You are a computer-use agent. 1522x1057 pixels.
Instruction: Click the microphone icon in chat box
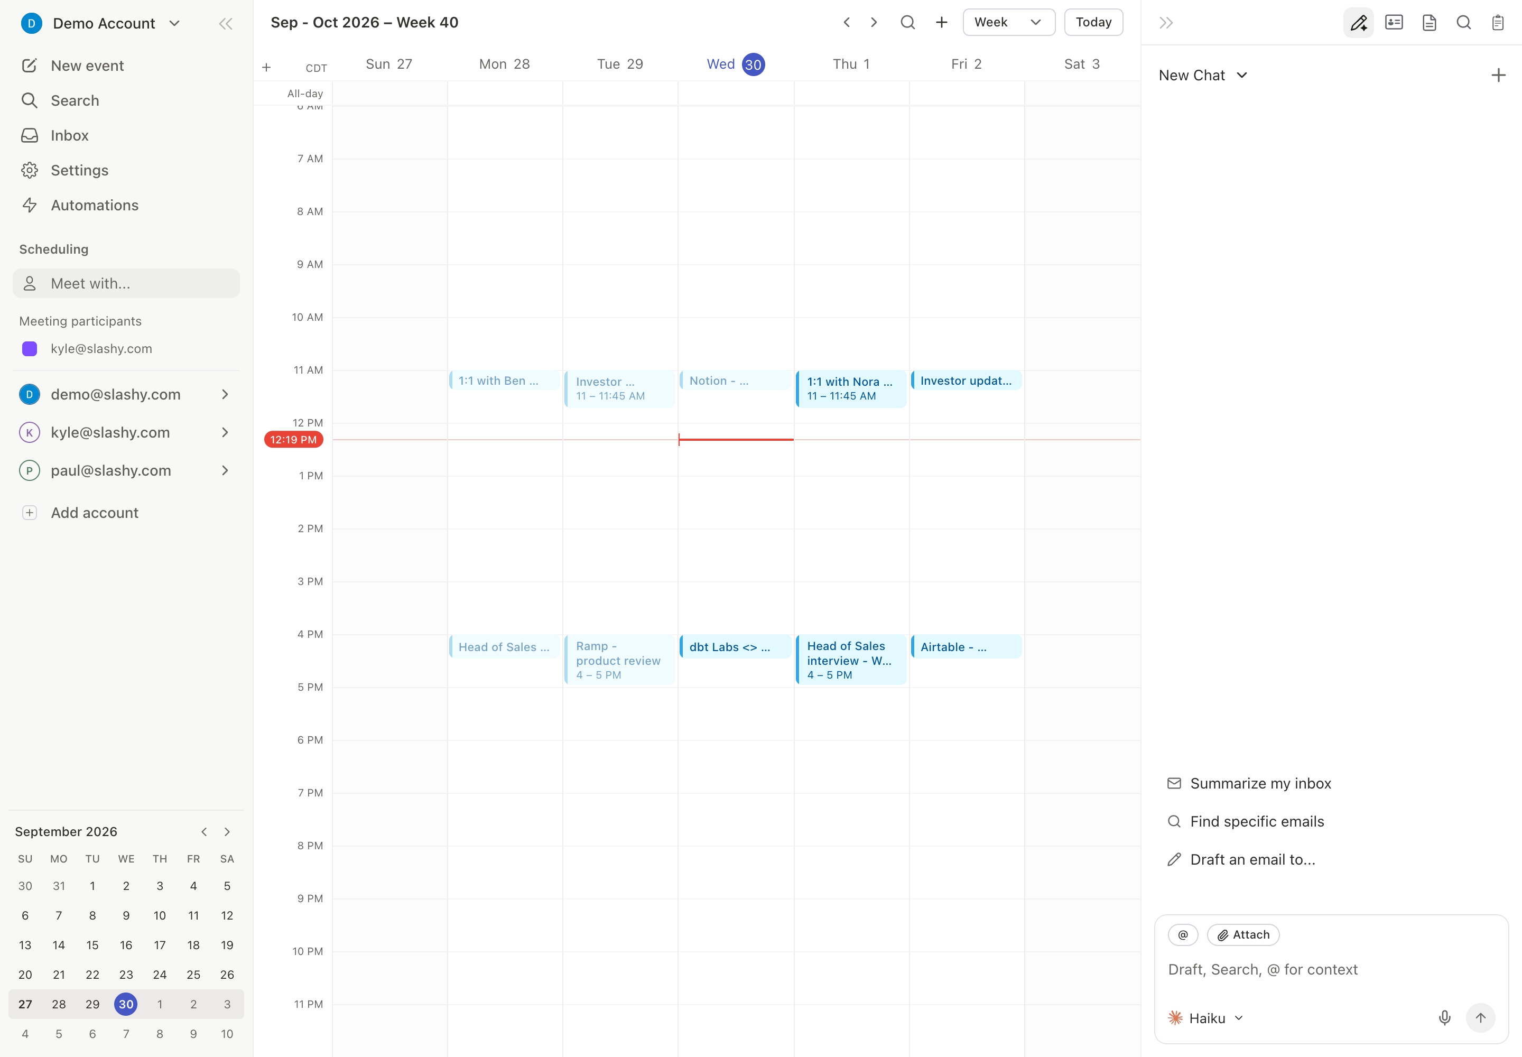click(x=1444, y=1018)
